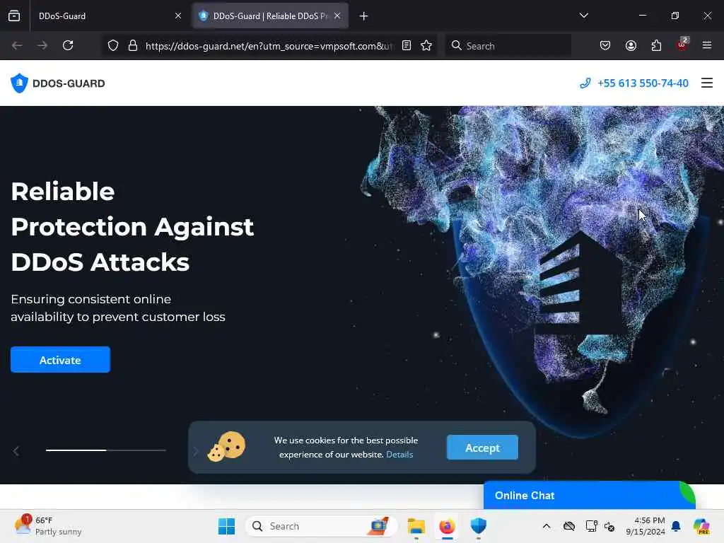
Task: Open clock showing 4:56 PM
Action: click(x=646, y=526)
